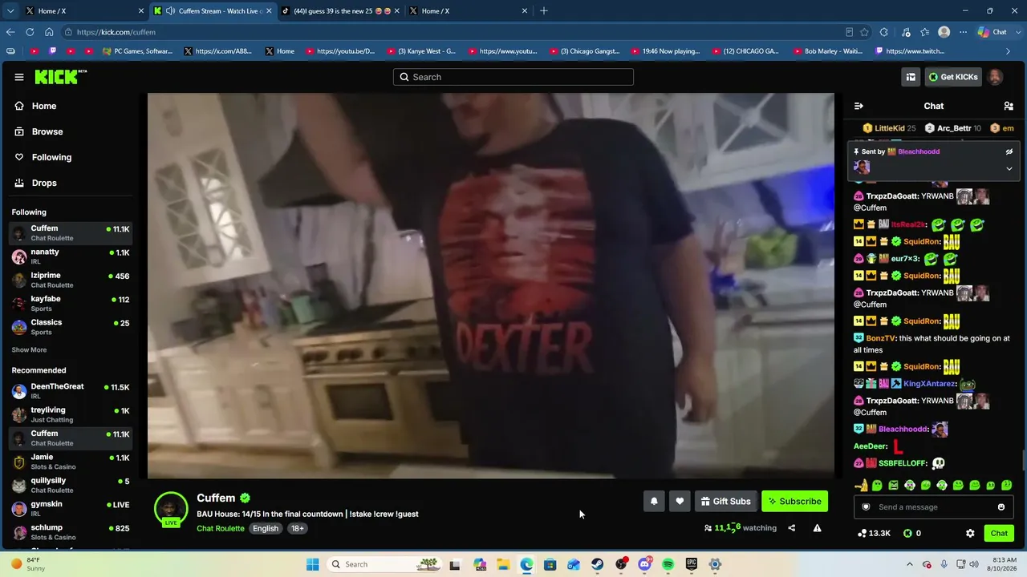The width and height of the screenshot is (1027, 577).
Task: Open quillysilly recommended channel
Action: tap(71, 486)
